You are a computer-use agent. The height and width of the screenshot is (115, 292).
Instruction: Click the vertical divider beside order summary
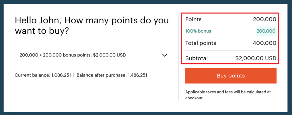click(179, 57)
